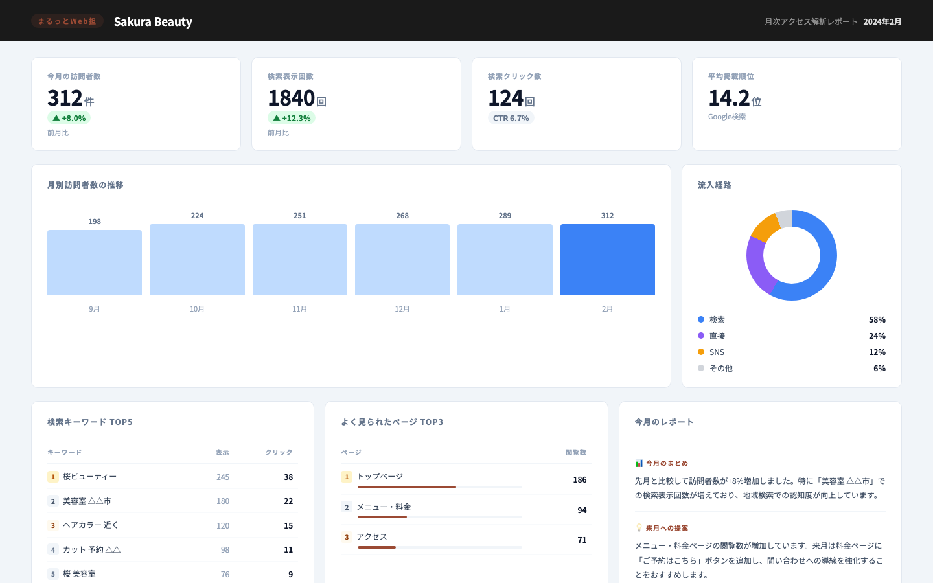Click the メニュー・料金 page link
Screen dimensions: 933x583
pos(384,507)
